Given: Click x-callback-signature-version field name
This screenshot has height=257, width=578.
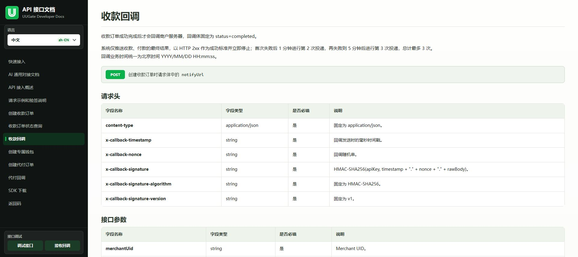Looking at the screenshot, I should [136, 199].
